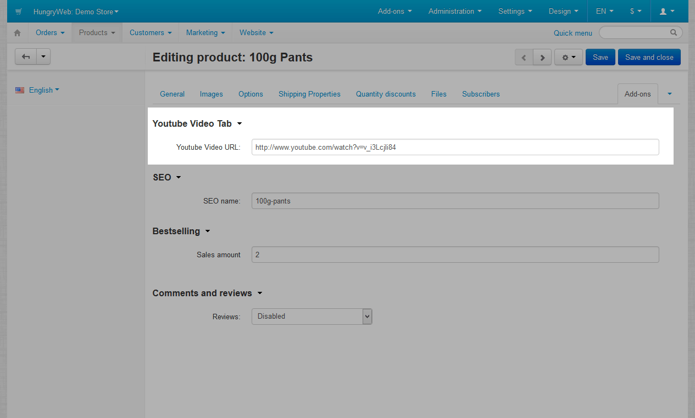
Task: Open the English language dropdown in sidebar
Action: (x=44, y=90)
